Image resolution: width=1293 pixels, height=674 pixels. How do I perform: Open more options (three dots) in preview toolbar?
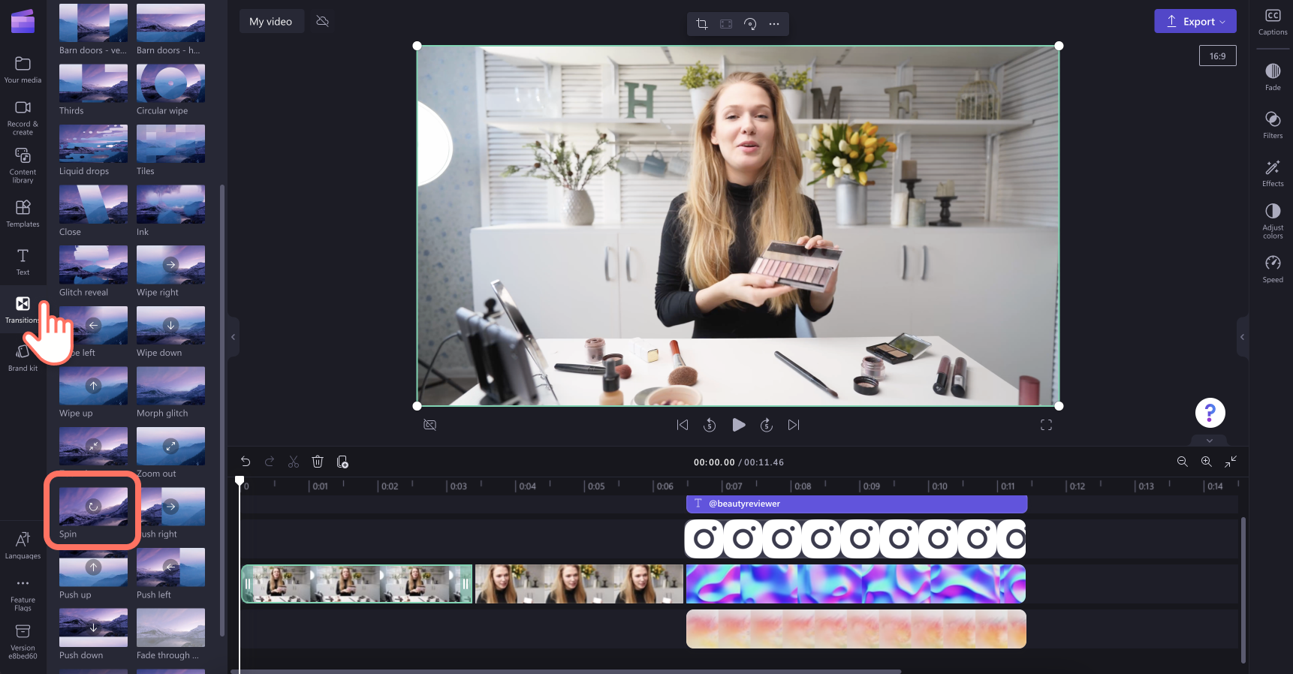pos(774,23)
